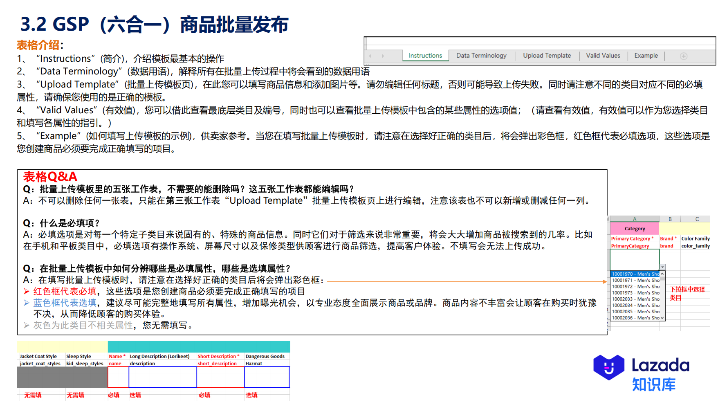Click the blue-bordered Long Description input cell
Screen dimensions: 727x409
coord(163,377)
